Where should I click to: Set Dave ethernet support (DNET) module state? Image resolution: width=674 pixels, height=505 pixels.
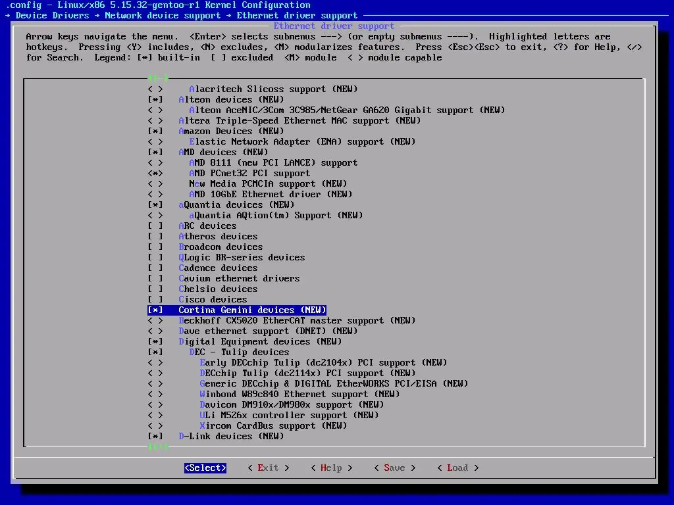point(155,331)
